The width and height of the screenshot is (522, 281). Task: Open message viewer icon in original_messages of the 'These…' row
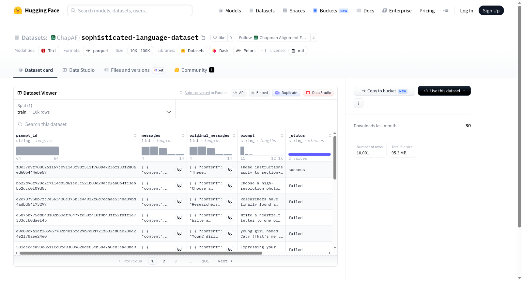click(x=230, y=170)
